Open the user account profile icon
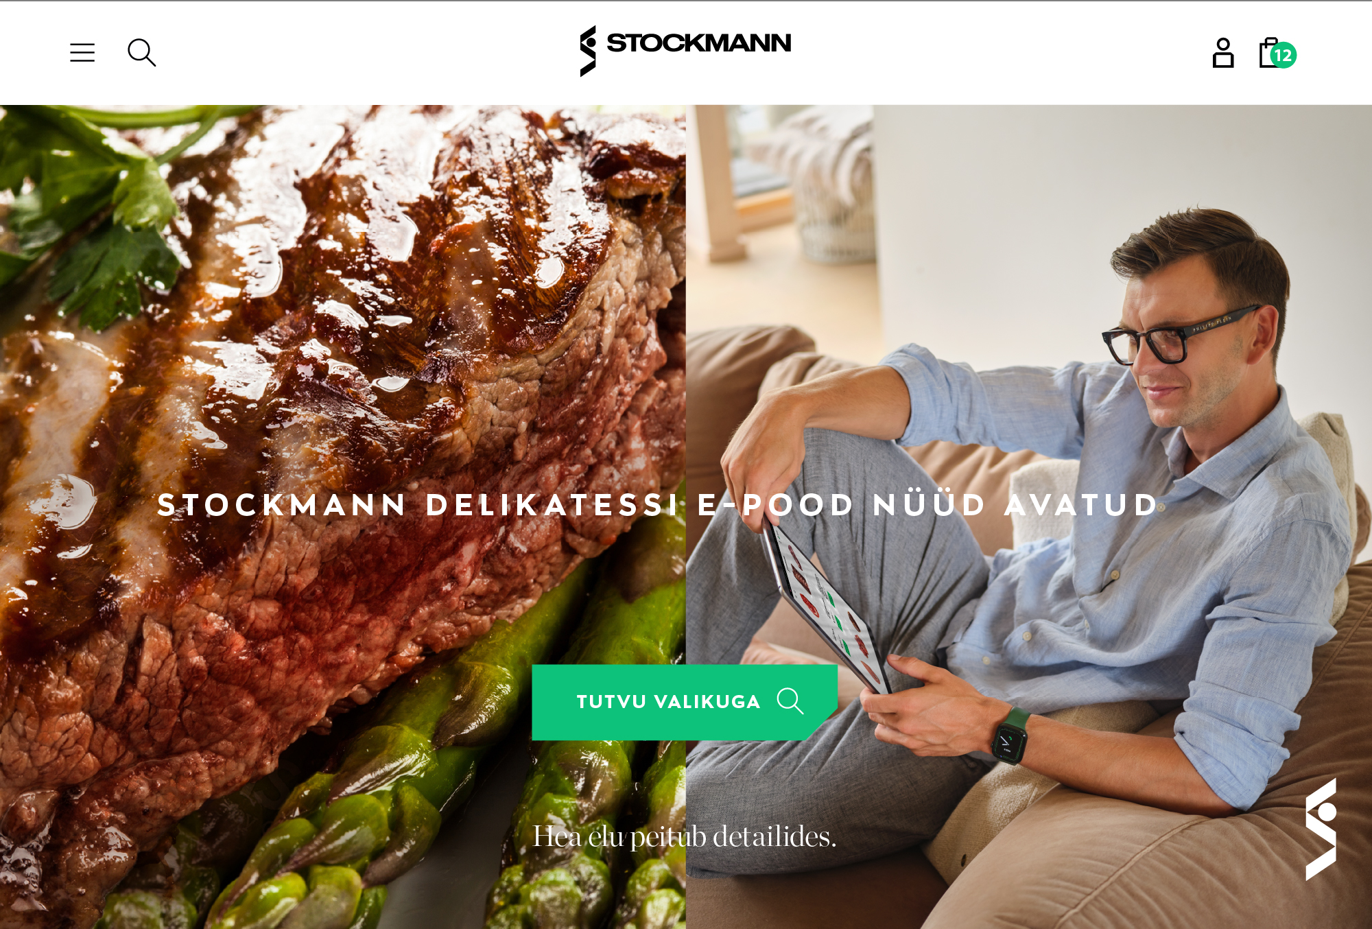The image size is (1372, 929). [x=1223, y=53]
